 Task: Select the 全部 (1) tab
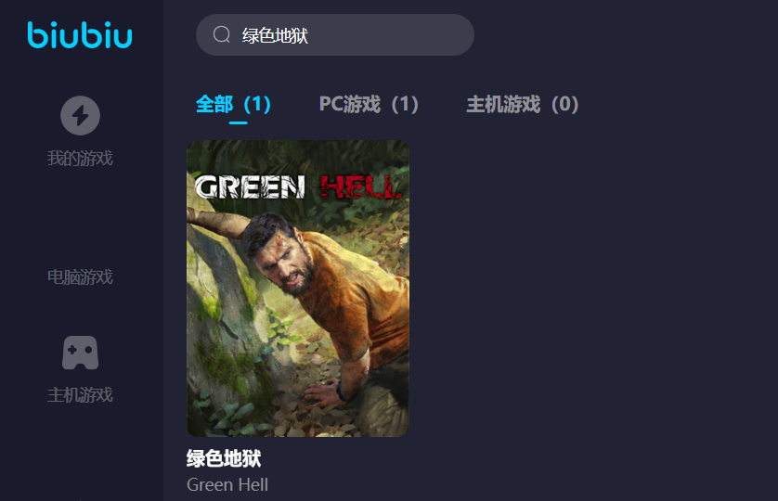pos(233,104)
